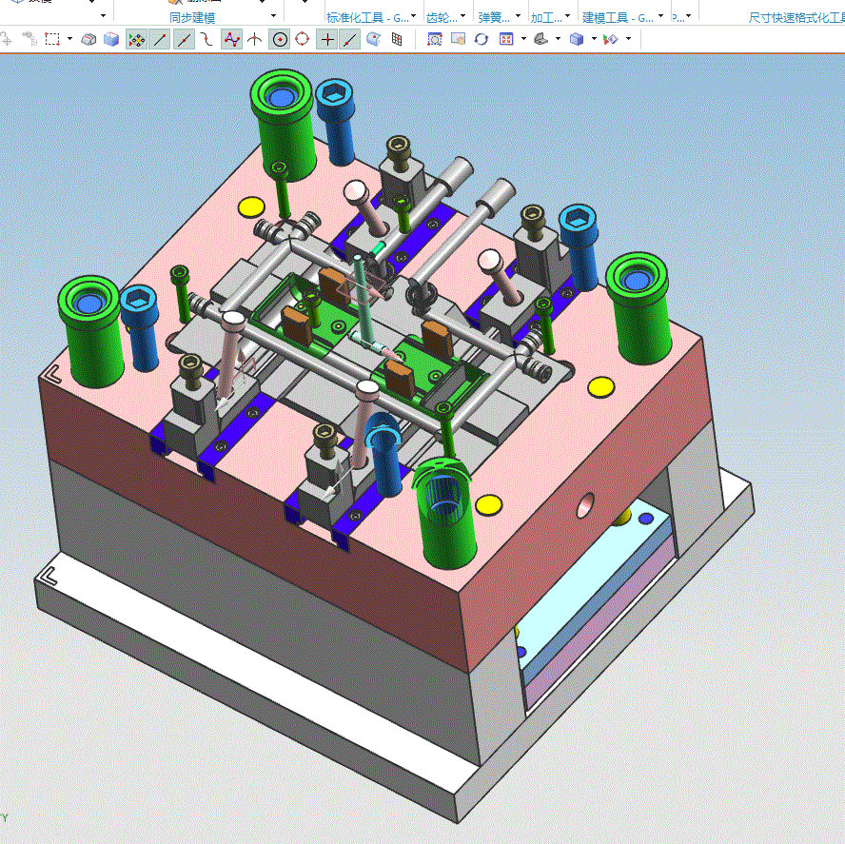Open dropdown arrow beside clip section icon
The height and width of the screenshot is (844, 845).
click(628, 39)
